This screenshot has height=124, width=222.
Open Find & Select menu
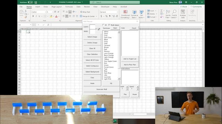[x=174, y=14]
